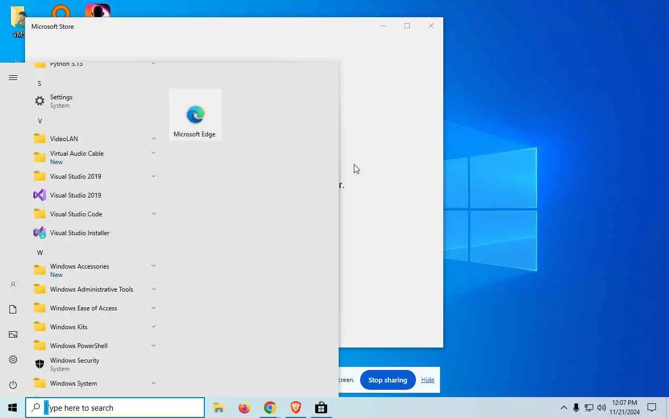Expand Visual Studio 2019 folder chevron
This screenshot has width=669, height=418.
(154, 176)
